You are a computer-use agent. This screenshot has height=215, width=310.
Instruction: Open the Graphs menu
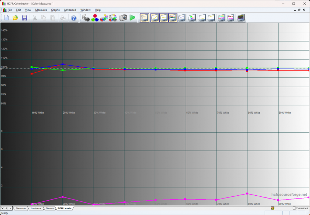(55, 10)
